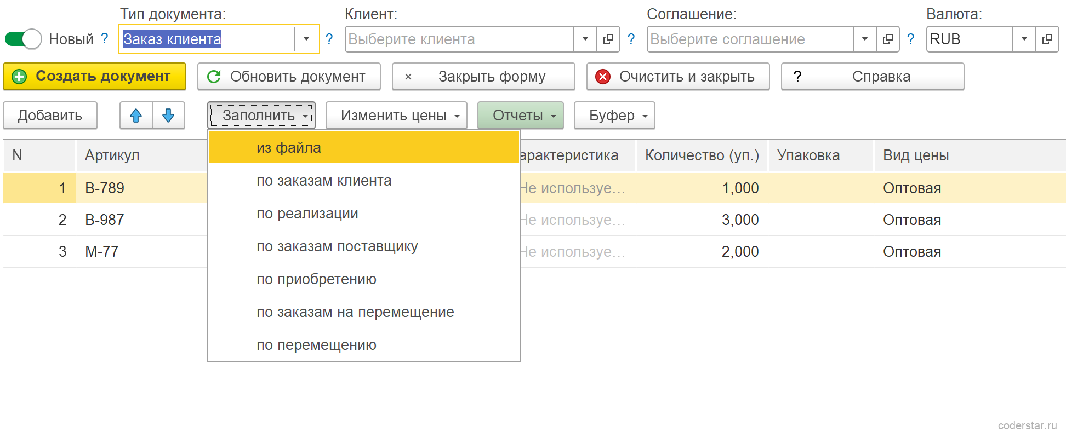The height and width of the screenshot is (438, 1066).
Task: Click quantity cell 2,000
Action: click(x=702, y=252)
